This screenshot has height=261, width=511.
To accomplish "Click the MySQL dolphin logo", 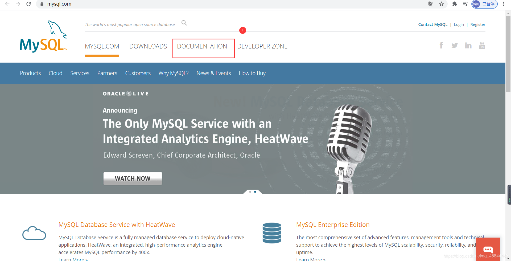I will (44, 36).
